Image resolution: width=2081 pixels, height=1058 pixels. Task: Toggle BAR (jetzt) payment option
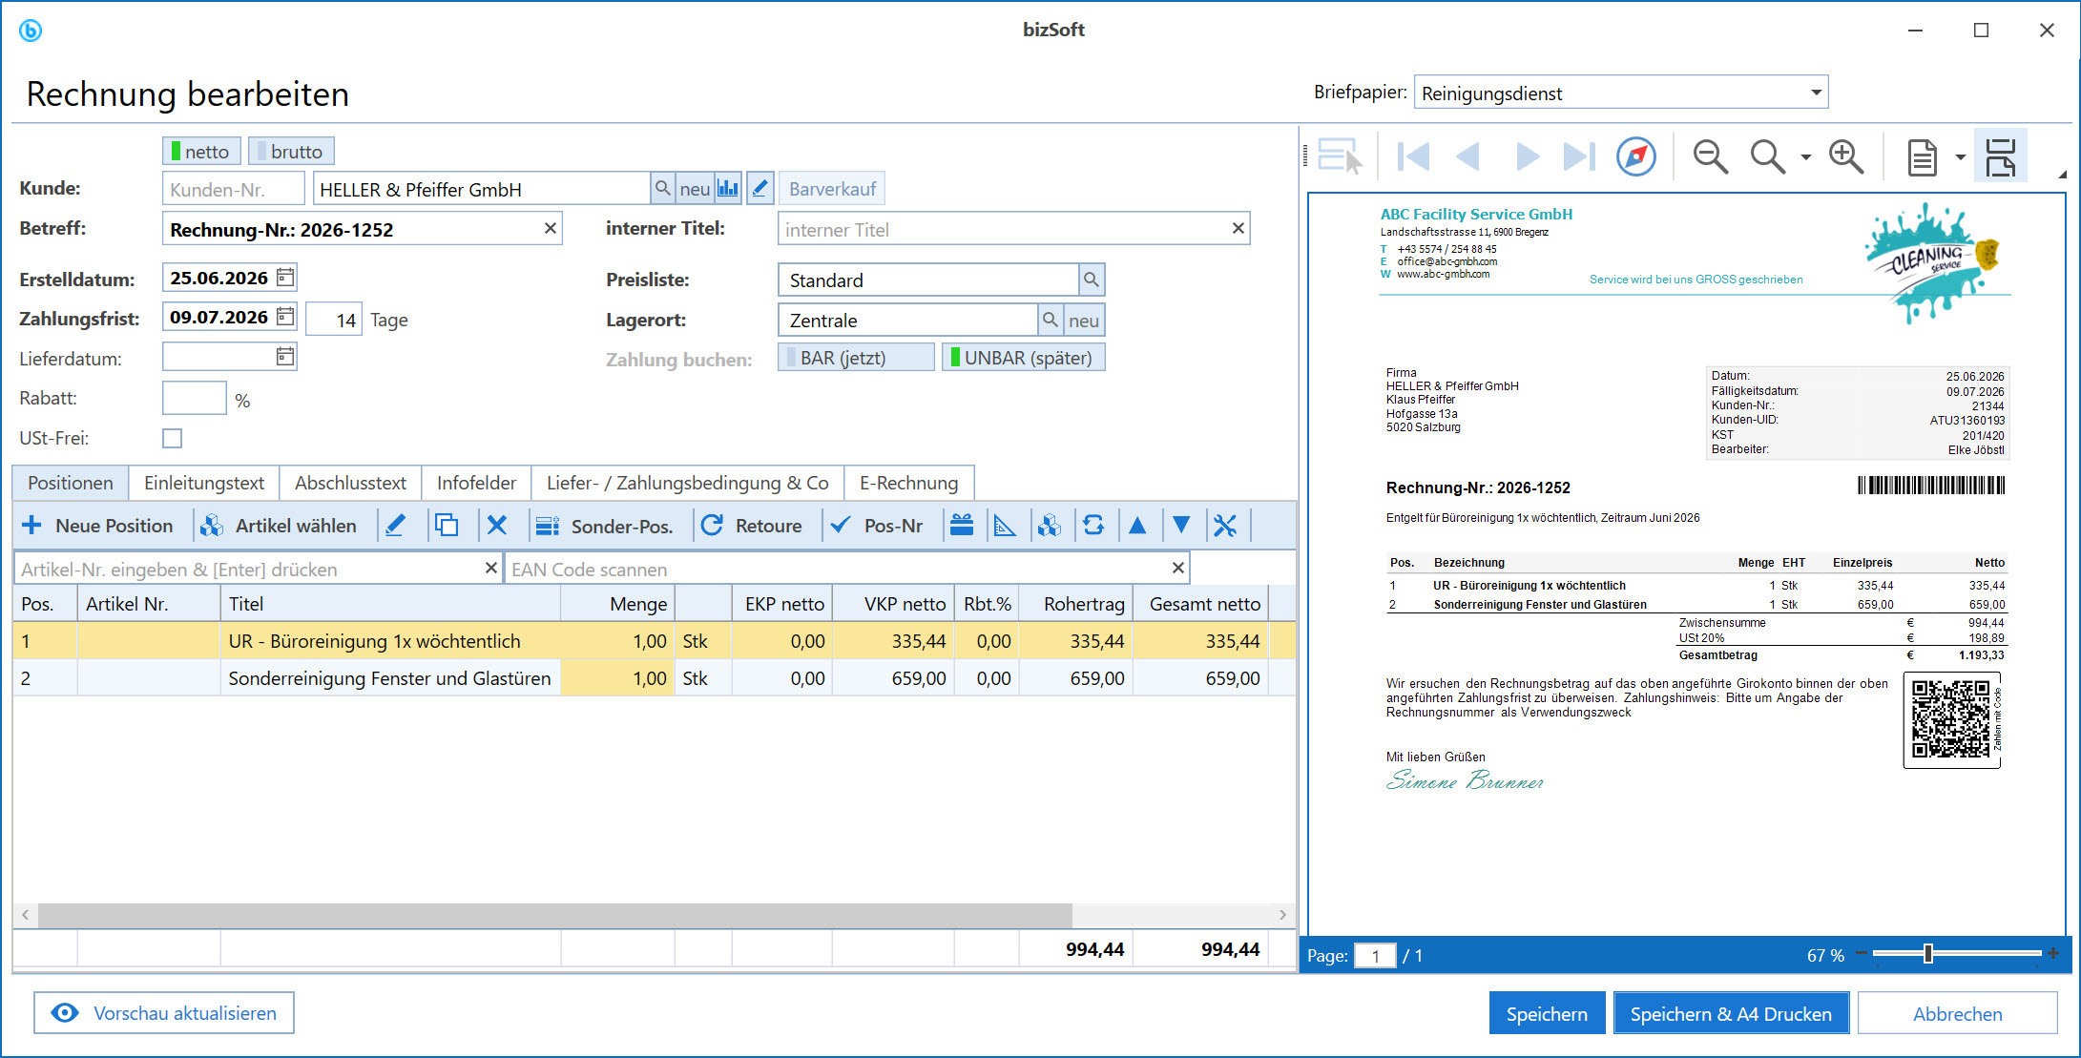coord(856,358)
